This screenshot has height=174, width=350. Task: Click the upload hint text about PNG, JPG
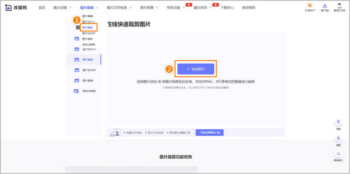(x=196, y=82)
